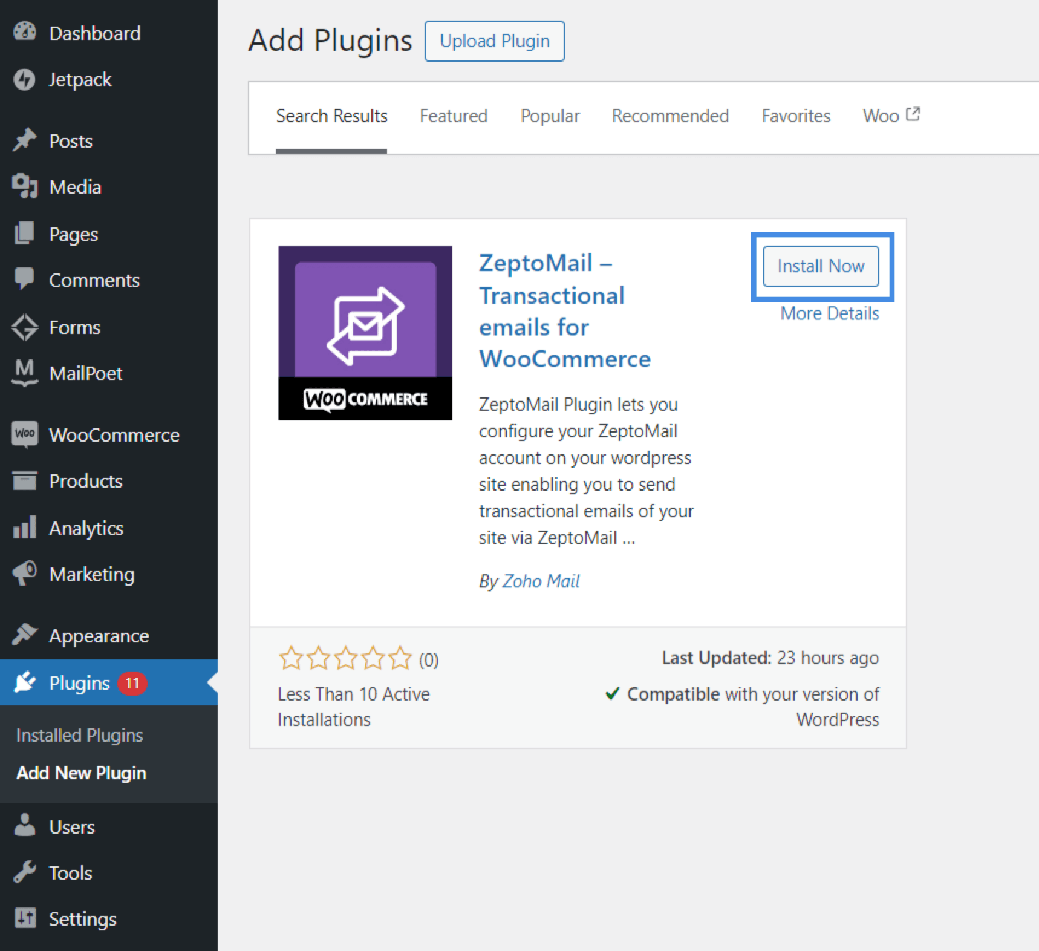Open the Comments menu label
Screen dimensions: 1039x951
pyautogui.click(x=94, y=280)
